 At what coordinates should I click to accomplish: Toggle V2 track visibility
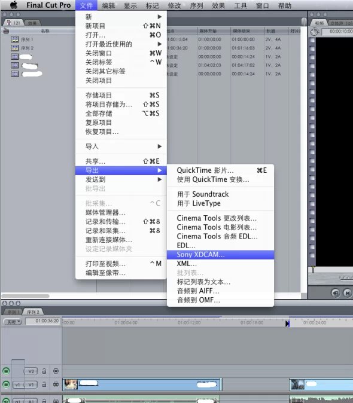tap(6, 371)
